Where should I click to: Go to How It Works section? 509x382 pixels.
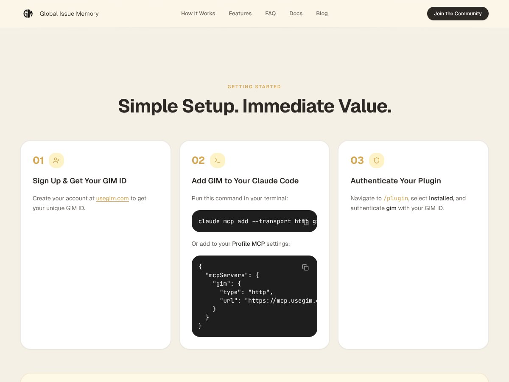coord(198,14)
